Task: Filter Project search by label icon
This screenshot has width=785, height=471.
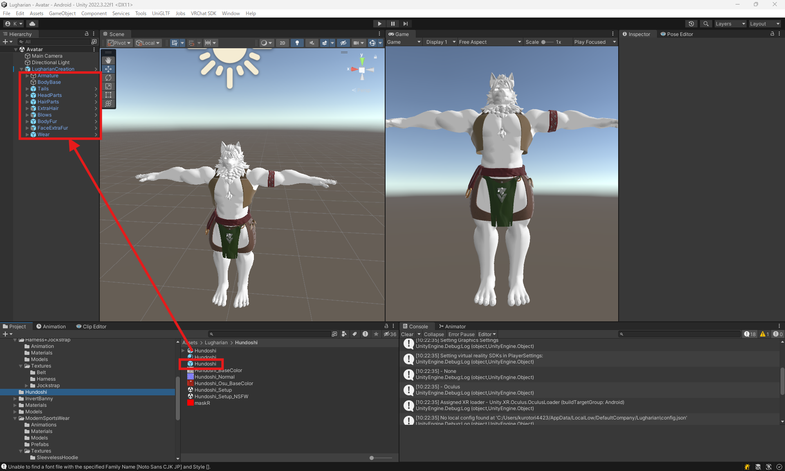Action: pos(354,334)
